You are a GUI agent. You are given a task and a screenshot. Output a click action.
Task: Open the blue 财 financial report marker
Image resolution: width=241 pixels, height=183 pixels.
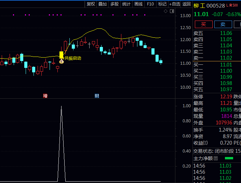(x=97, y=96)
